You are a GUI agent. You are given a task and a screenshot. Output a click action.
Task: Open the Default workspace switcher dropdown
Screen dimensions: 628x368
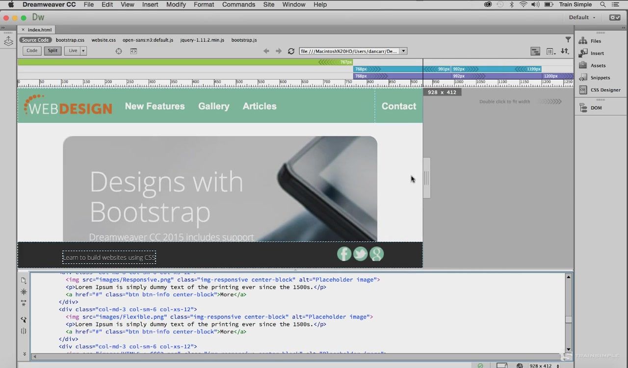coord(582,17)
